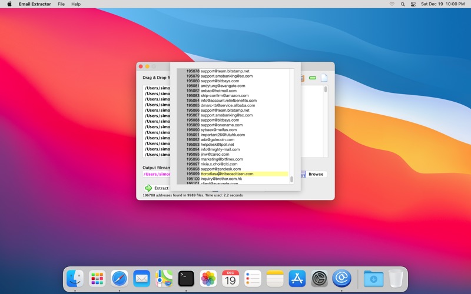Click ada@gatecoin.com entry
The image size is (471, 294).
coord(217,140)
